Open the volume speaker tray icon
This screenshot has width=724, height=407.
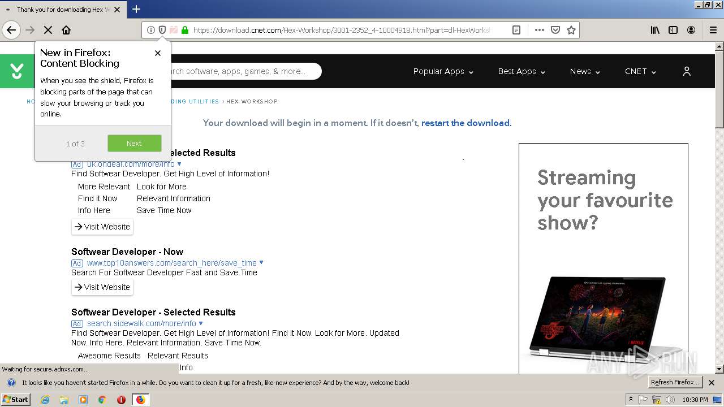(x=670, y=400)
